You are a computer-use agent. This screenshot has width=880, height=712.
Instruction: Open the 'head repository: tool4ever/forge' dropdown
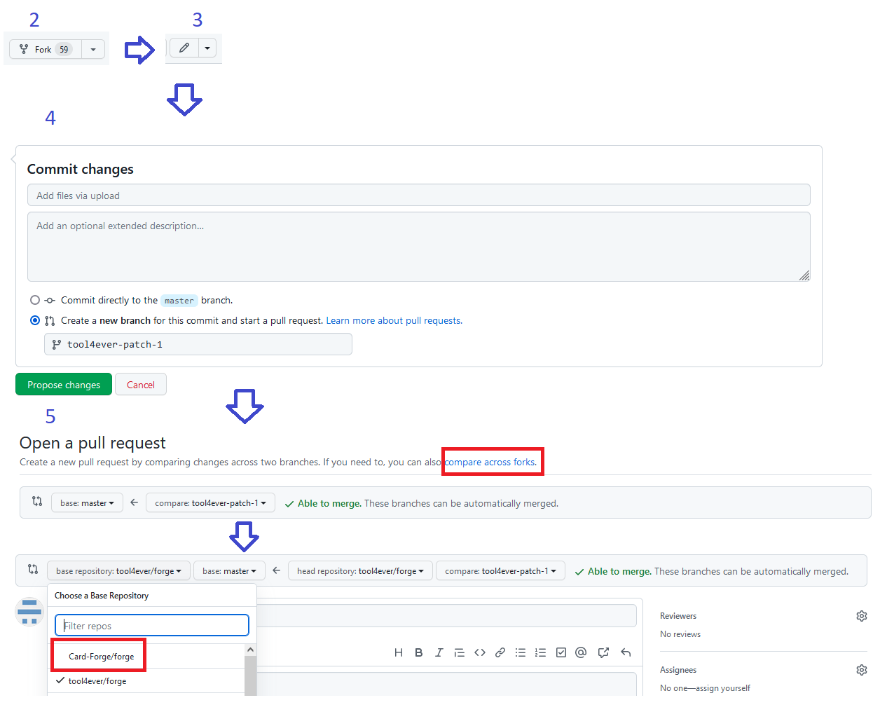(x=359, y=570)
